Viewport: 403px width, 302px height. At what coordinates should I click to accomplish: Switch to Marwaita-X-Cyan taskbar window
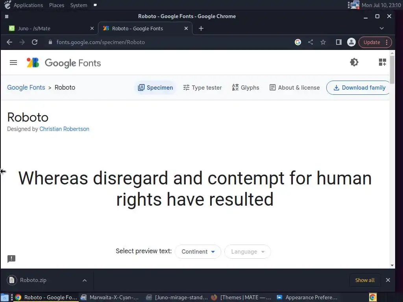pyautogui.click(x=109, y=297)
